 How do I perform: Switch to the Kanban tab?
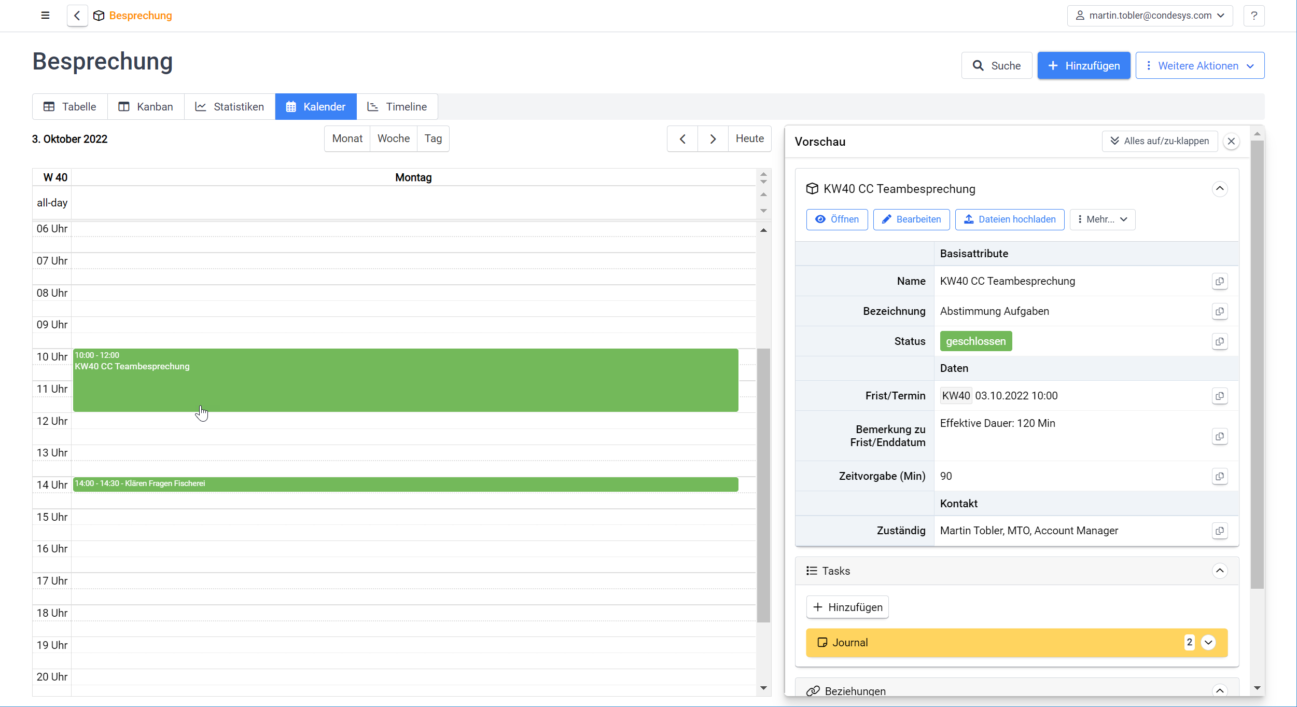[146, 107]
